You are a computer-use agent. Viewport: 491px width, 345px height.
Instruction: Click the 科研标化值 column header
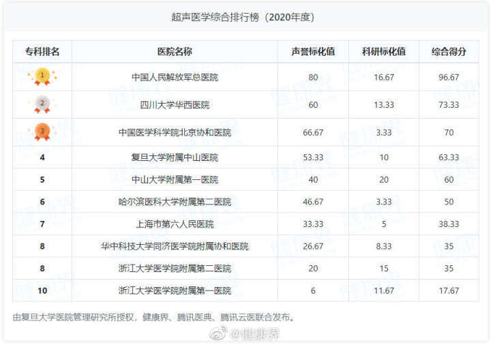[384, 51]
